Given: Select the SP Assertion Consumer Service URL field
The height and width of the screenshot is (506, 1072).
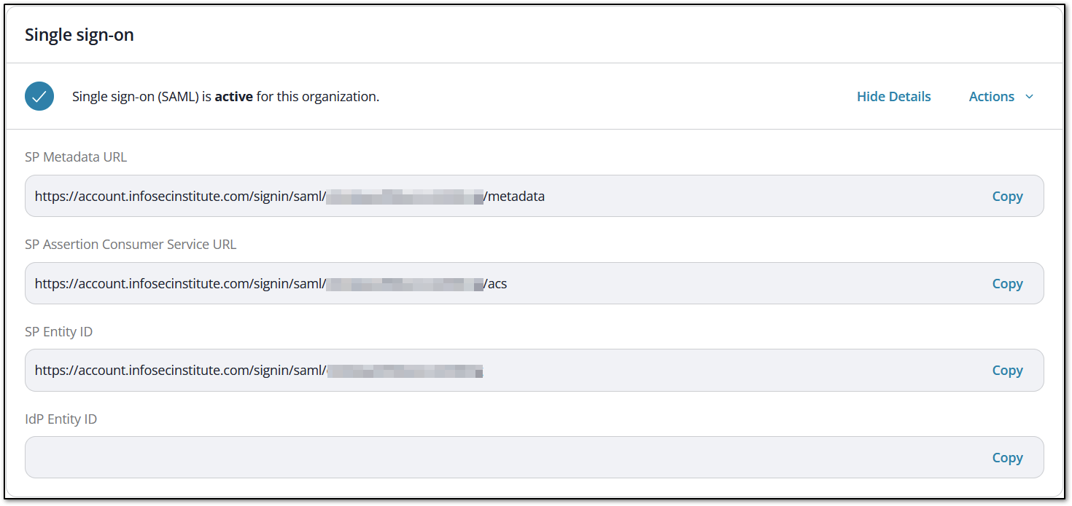Looking at the screenshot, I should pyautogui.click(x=438, y=283).
